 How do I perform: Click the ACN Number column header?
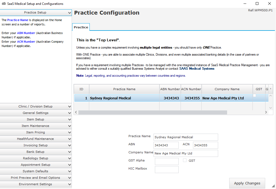point(191,89)
